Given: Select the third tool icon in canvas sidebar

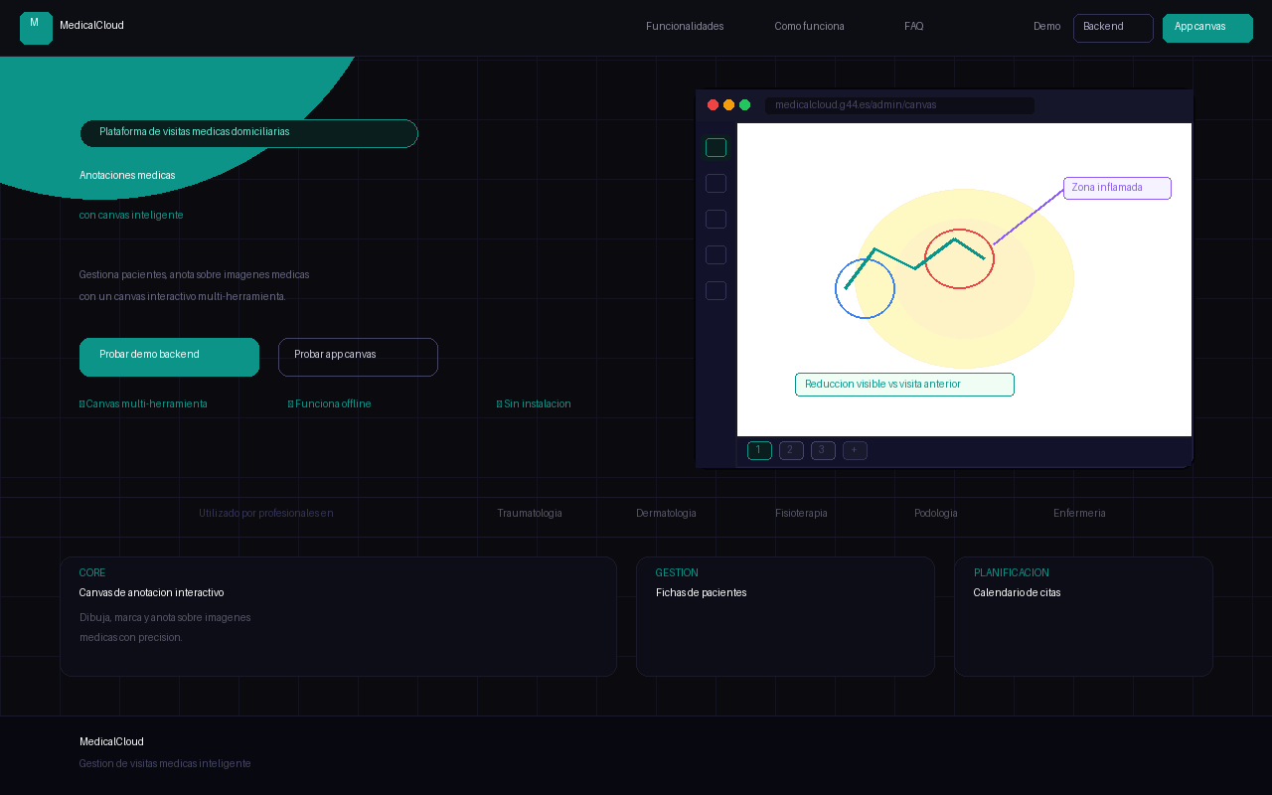Looking at the screenshot, I should coord(715,219).
